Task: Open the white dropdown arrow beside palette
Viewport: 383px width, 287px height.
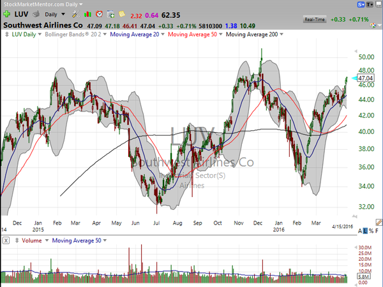Action: tap(379, 26)
